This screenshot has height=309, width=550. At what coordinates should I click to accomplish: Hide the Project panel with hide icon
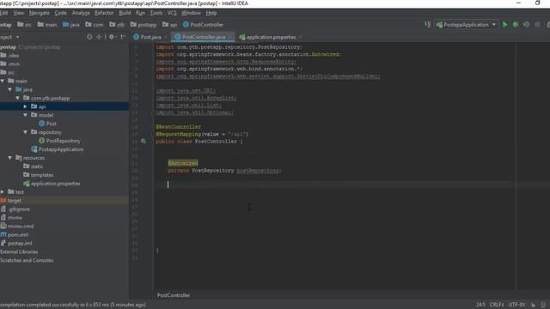[123, 37]
